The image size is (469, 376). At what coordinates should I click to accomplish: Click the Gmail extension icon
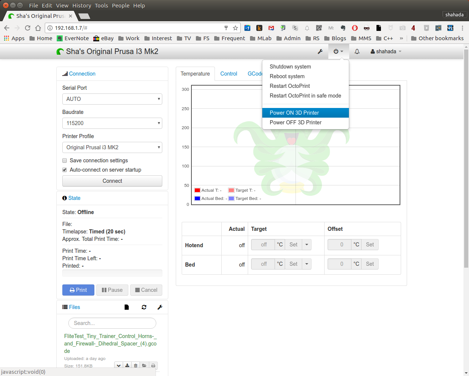click(x=271, y=28)
